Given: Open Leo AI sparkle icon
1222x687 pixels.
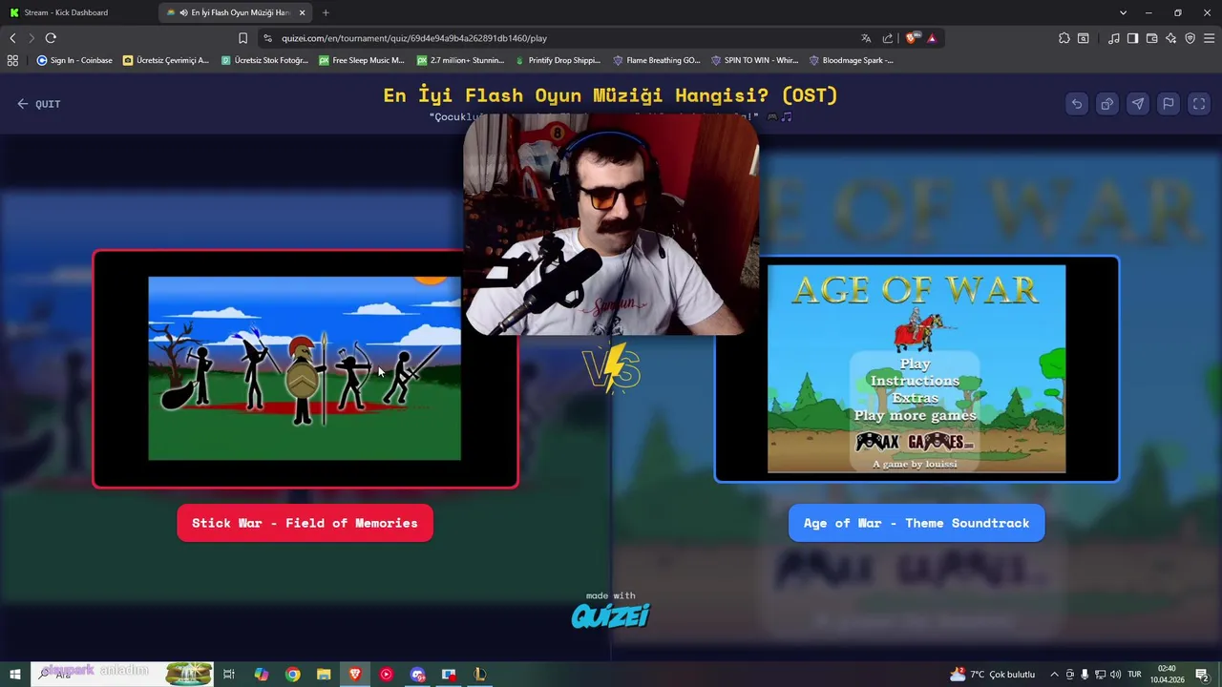Looking at the screenshot, I should 1171,38.
